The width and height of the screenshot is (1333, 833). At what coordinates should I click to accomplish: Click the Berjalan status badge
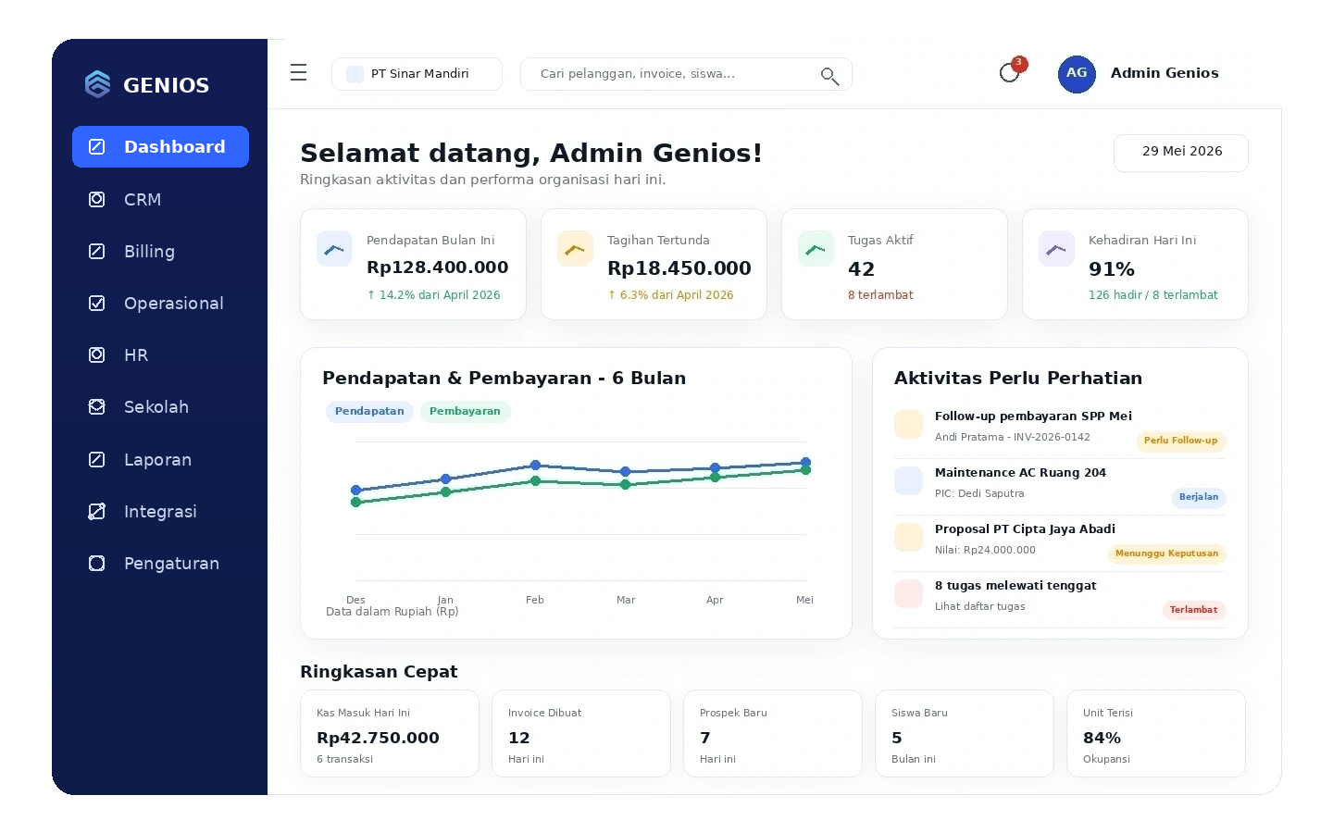1199,498
